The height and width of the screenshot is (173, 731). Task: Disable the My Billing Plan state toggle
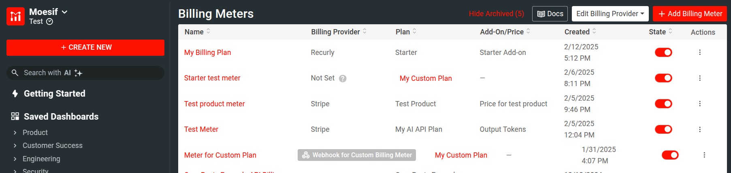click(x=663, y=53)
